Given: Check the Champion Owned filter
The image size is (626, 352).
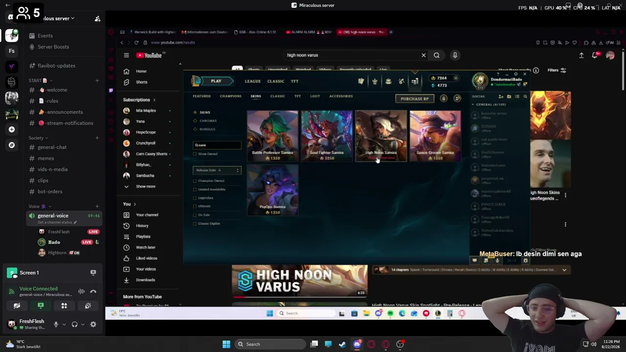Looking at the screenshot, I should click(195, 181).
